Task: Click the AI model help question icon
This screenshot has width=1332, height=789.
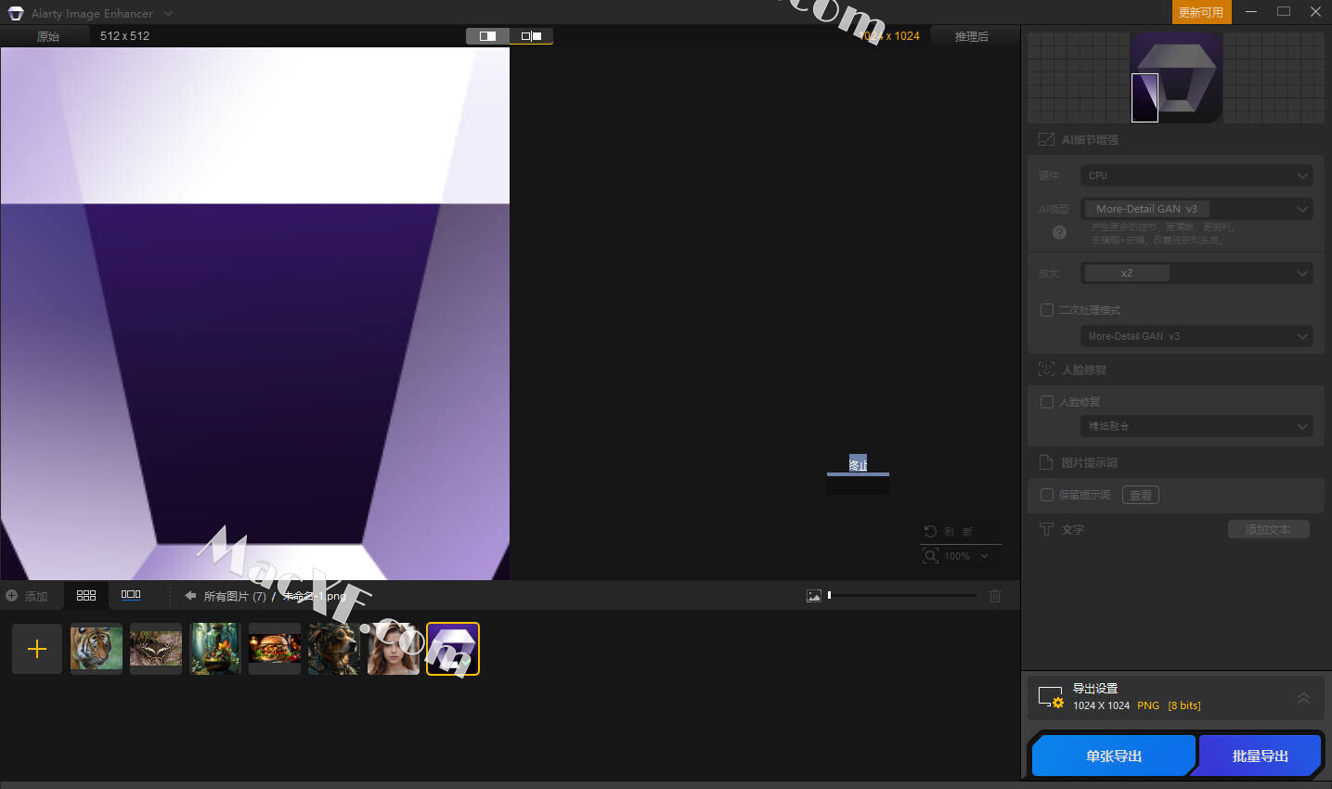Action: click(1059, 233)
